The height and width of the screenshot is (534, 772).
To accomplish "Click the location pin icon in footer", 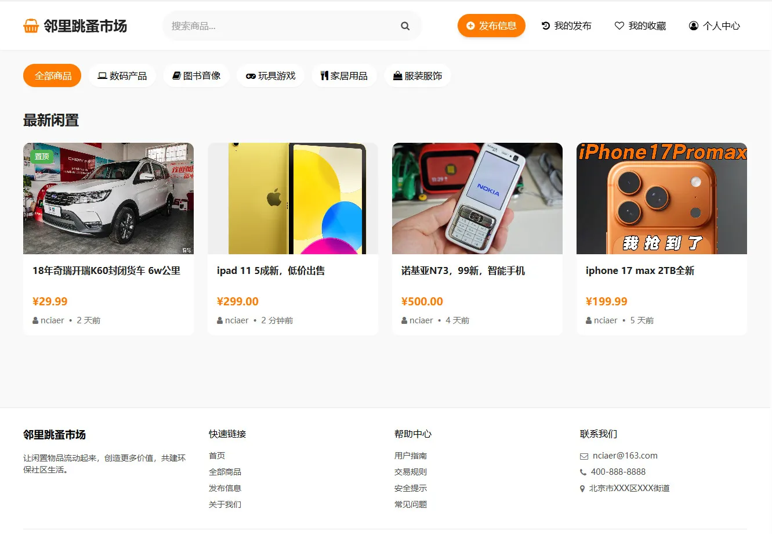I will (x=582, y=489).
